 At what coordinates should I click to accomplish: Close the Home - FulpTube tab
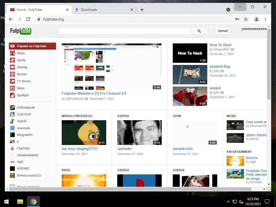(x=67, y=10)
